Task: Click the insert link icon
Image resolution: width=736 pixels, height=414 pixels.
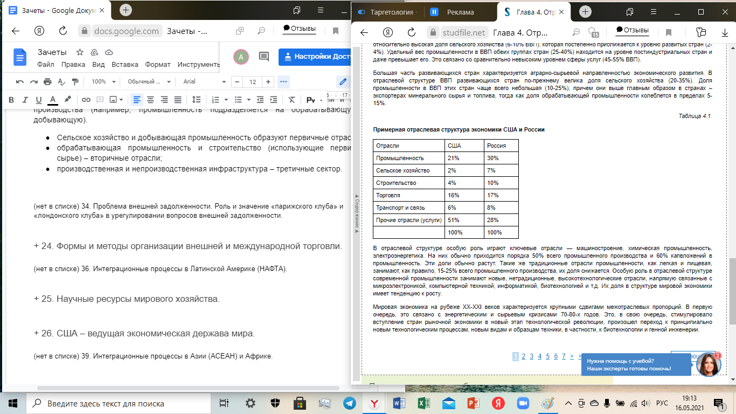Action: (86, 100)
